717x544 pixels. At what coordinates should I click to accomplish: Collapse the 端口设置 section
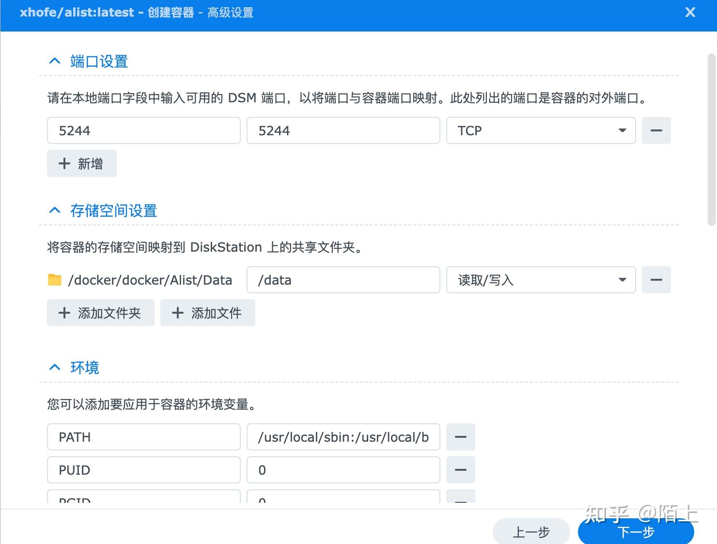click(54, 61)
